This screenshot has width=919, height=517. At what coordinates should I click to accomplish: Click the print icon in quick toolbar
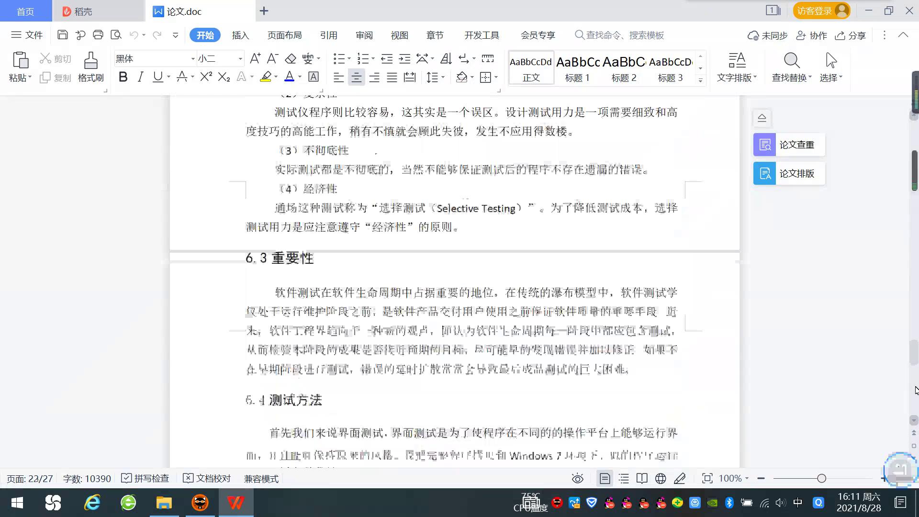coord(98,35)
